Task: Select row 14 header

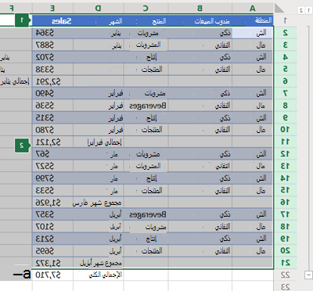Action: click(286, 178)
